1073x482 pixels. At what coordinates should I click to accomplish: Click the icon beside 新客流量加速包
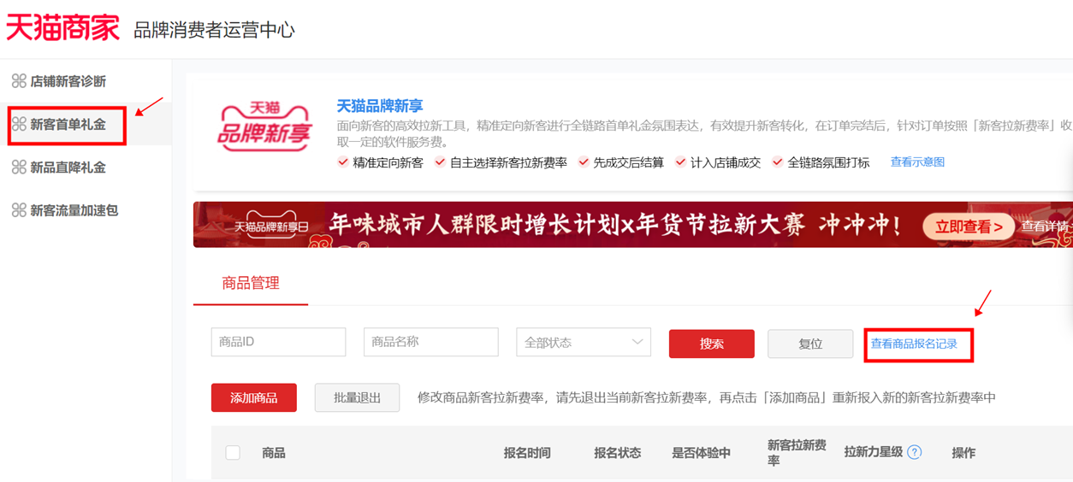[x=18, y=210]
